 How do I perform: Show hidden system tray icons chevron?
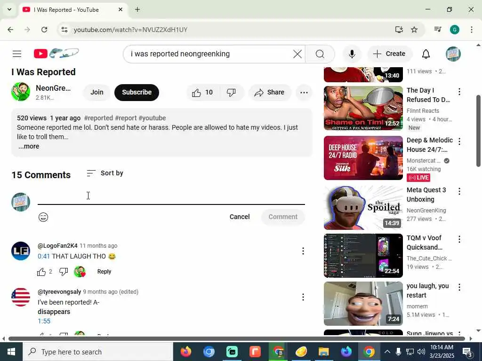tap(387, 352)
